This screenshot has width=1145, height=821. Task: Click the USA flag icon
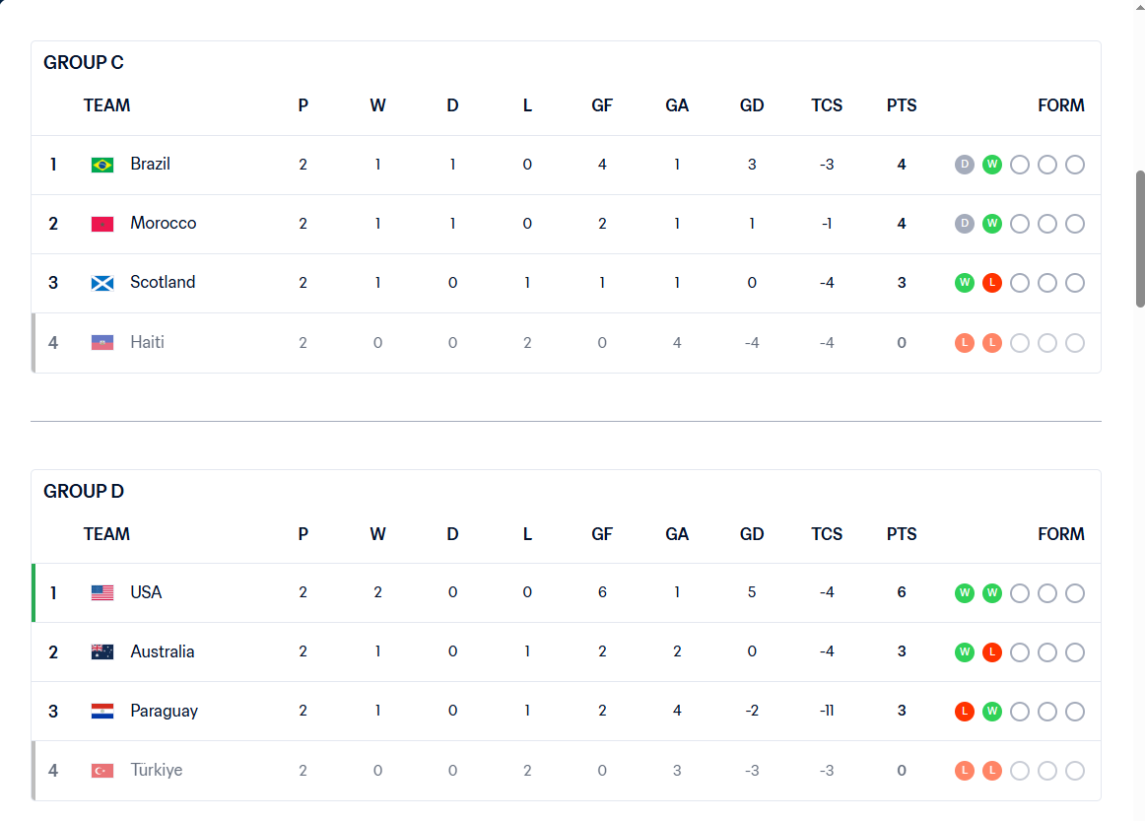(x=102, y=592)
